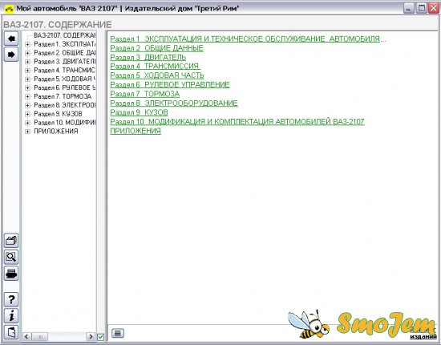Select tree item Раздел 2. ОБЩИЕ
Screen dimensions: 441x345
65,53
